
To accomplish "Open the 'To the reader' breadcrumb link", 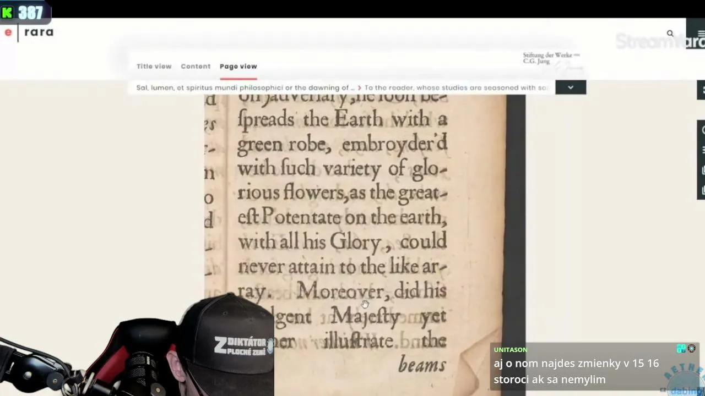I will point(456,87).
